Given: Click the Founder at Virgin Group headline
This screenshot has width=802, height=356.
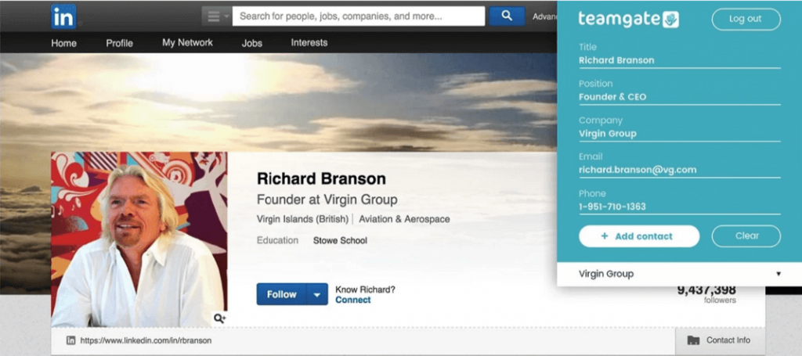Looking at the screenshot, I should (x=327, y=200).
